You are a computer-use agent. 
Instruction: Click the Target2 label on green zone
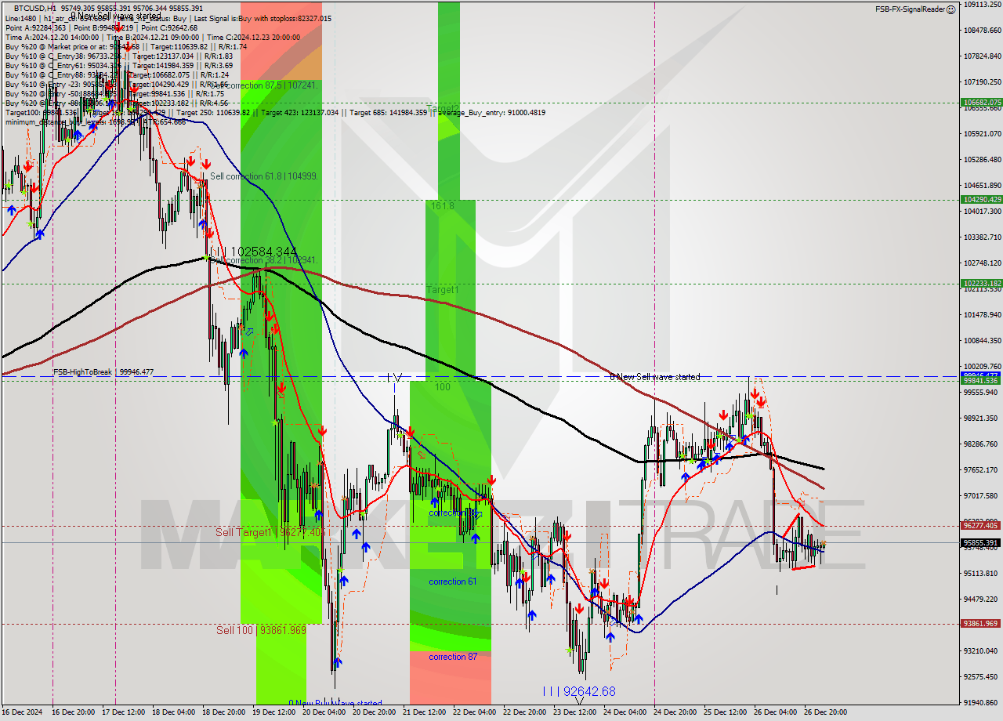coord(443,108)
